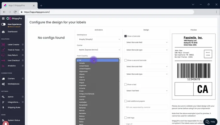Viewport: 220px width, 125px height.
Task: Click the Admin key icon
Action: [3, 97]
